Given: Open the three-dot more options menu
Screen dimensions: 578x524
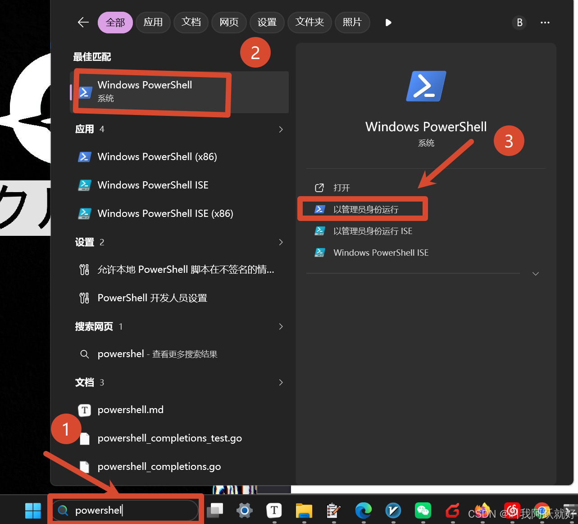Looking at the screenshot, I should click(x=545, y=23).
